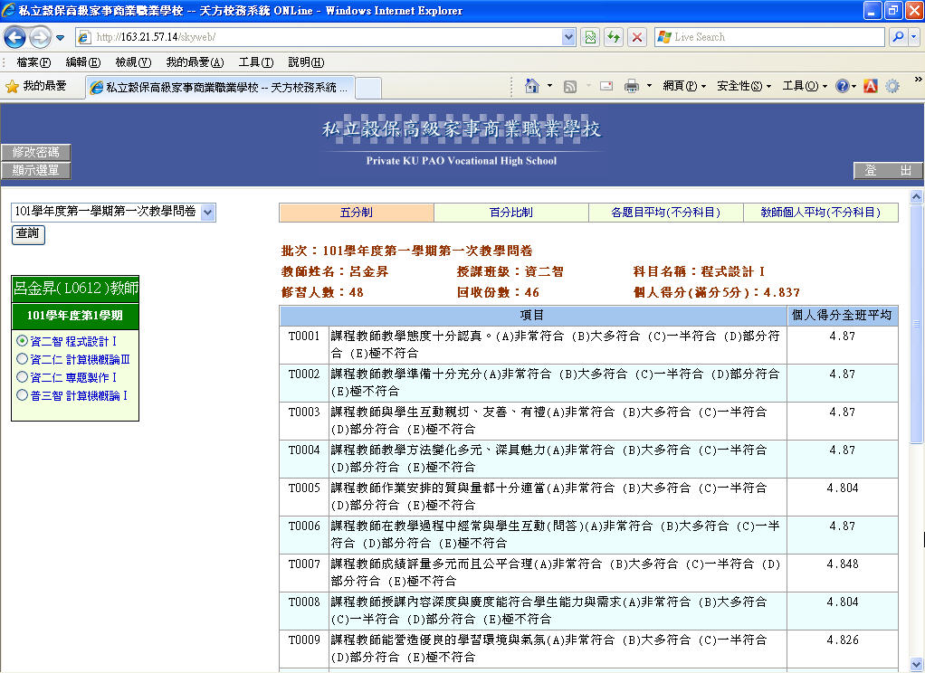Click the blue Help question mark icon
The width and height of the screenshot is (925, 673).
(843, 86)
